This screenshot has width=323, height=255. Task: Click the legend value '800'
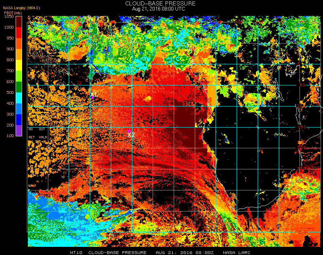[x=10, y=60]
